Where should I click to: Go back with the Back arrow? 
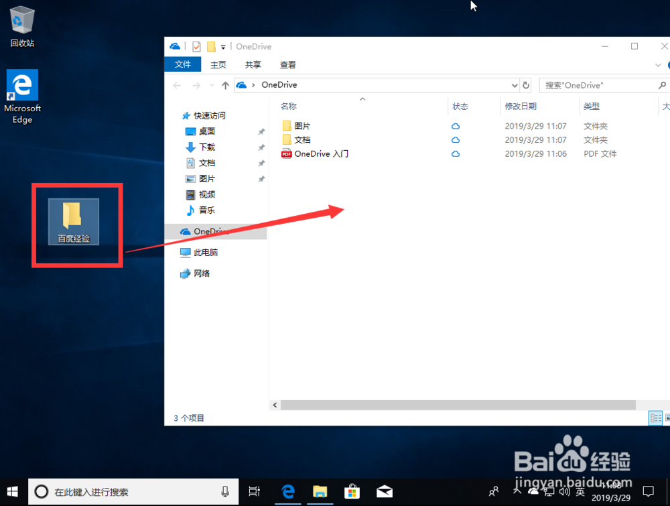click(x=177, y=86)
